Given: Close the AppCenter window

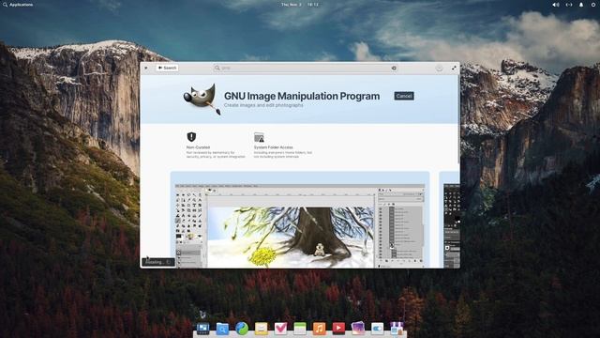Looking at the screenshot, I should pos(146,68).
